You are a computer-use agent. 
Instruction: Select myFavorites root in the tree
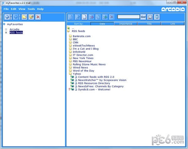[x=15, y=24]
